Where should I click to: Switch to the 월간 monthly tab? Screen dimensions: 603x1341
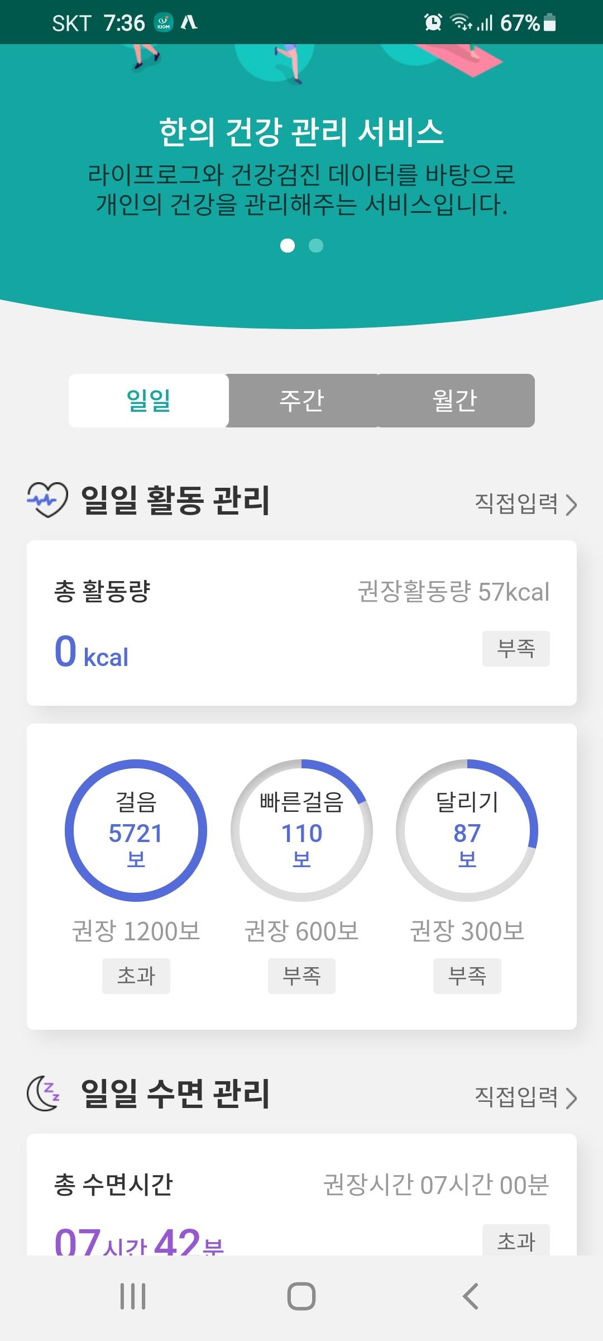pyautogui.click(x=456, y=401)
